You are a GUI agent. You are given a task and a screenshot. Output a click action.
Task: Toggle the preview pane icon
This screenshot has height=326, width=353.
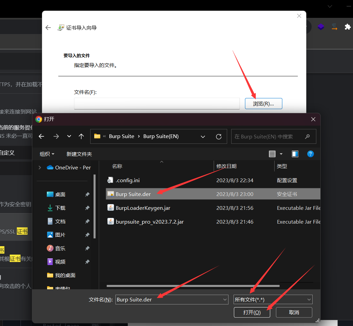[x=295, y=154]
